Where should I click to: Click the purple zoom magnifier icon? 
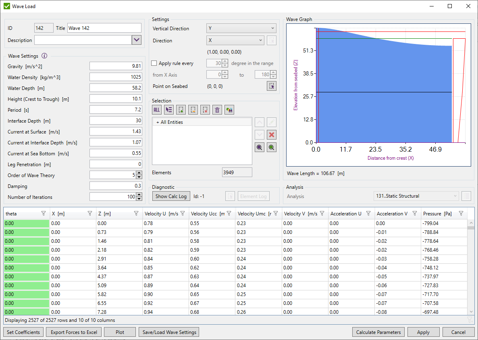click(x=259, y=147)
